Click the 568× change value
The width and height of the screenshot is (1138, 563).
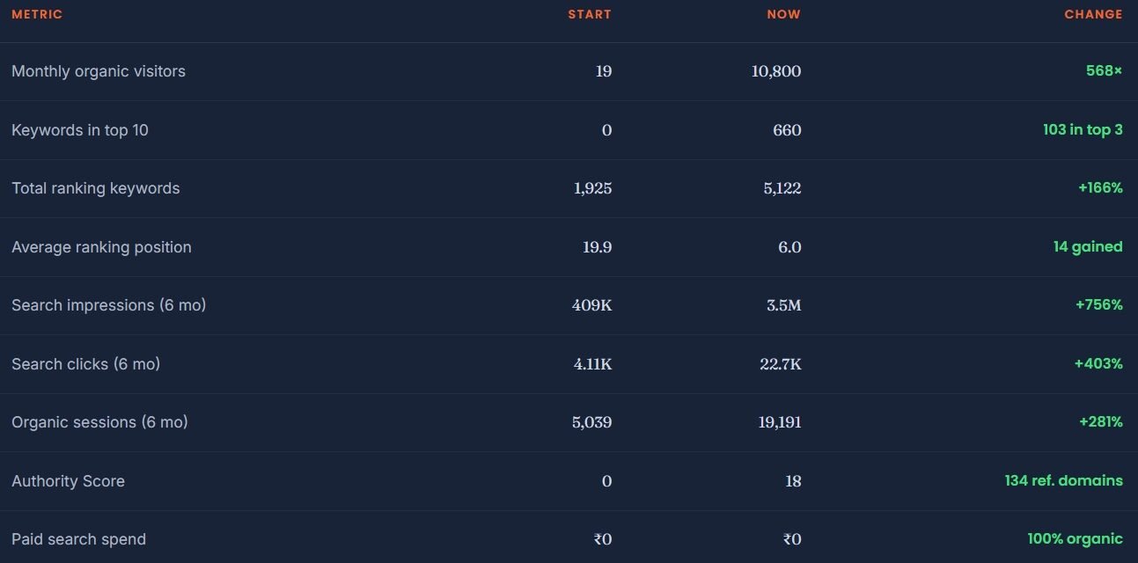pos(1104,71)
